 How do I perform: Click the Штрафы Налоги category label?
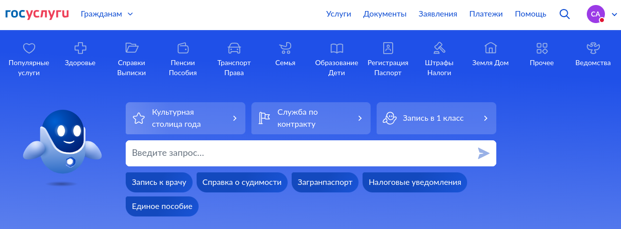(x=439, y=68)
